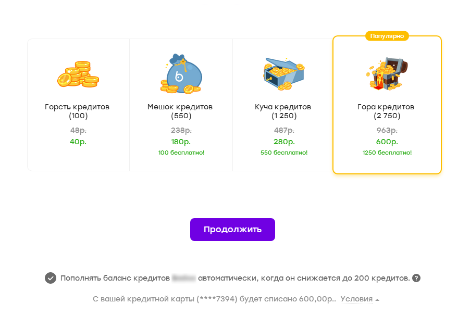Disable automatic credit balance top-up checkbox
The image size is (470, 329).
point(50,278)
